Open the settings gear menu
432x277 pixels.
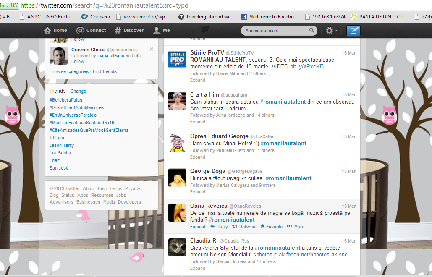click(x=331, y=31)
